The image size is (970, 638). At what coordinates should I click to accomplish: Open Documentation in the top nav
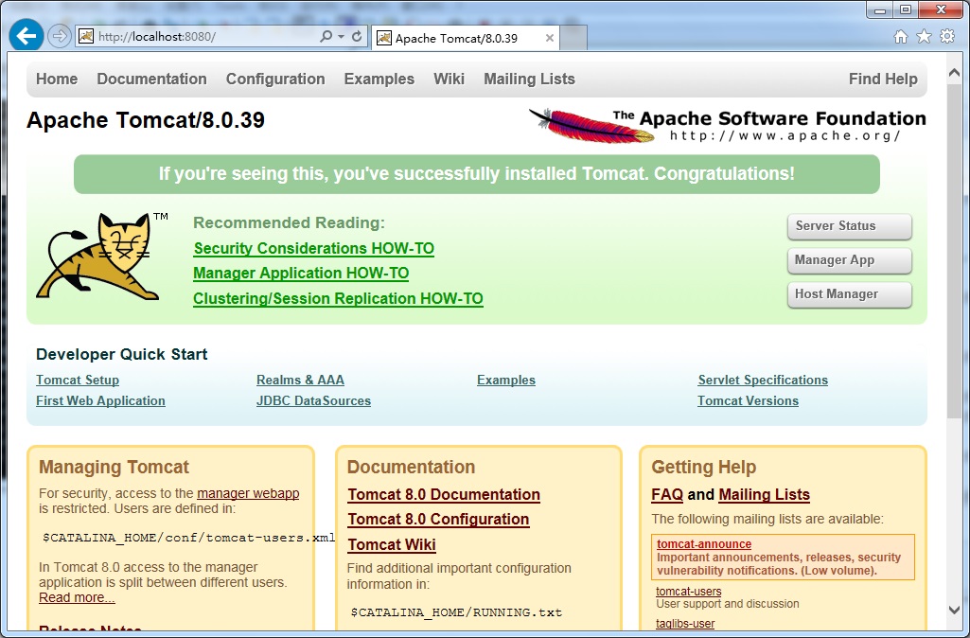(x=151, y=79)
